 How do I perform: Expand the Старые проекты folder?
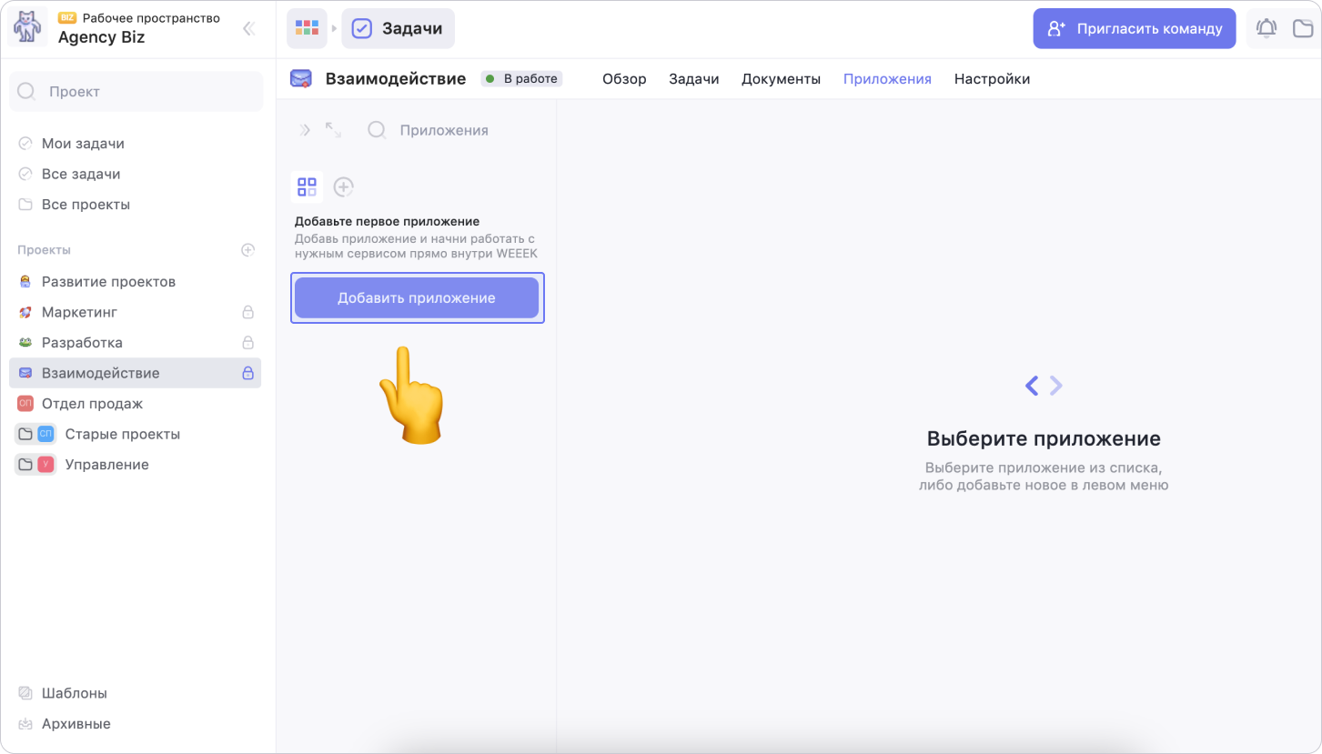coord(25,435)
